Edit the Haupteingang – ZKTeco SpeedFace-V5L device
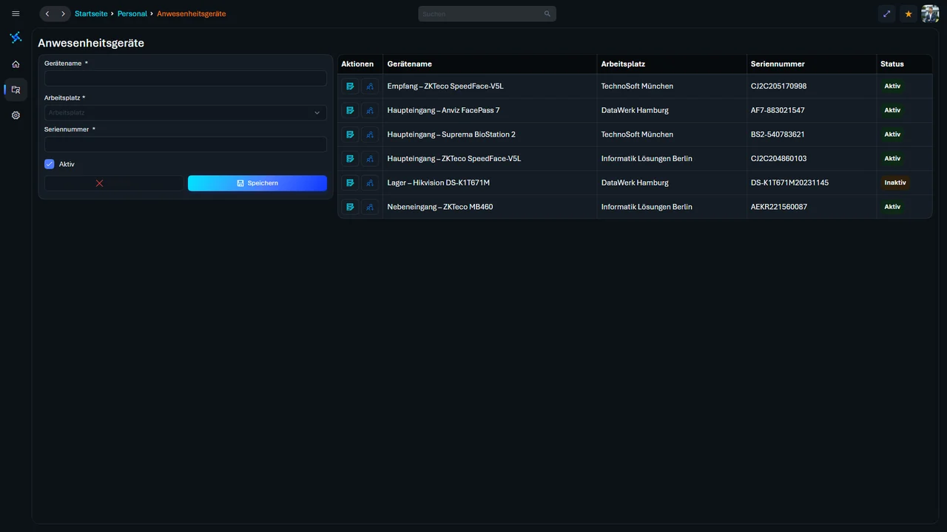 pyautogui.click(x=350, y=159)
